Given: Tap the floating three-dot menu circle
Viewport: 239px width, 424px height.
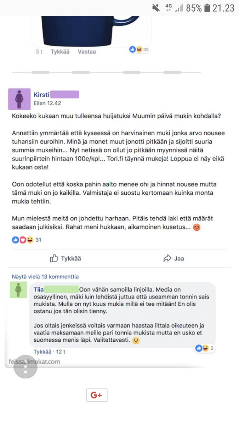Looking at the screenshot, I should coord(25,366).
